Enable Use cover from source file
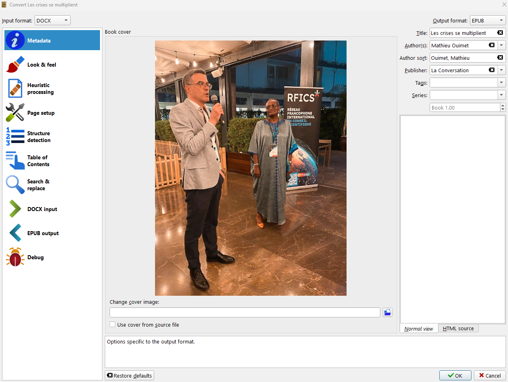Screen dimensions: 508x382 click(112, 325)
